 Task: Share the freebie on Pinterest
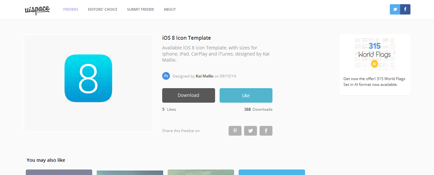coord(235,131)
